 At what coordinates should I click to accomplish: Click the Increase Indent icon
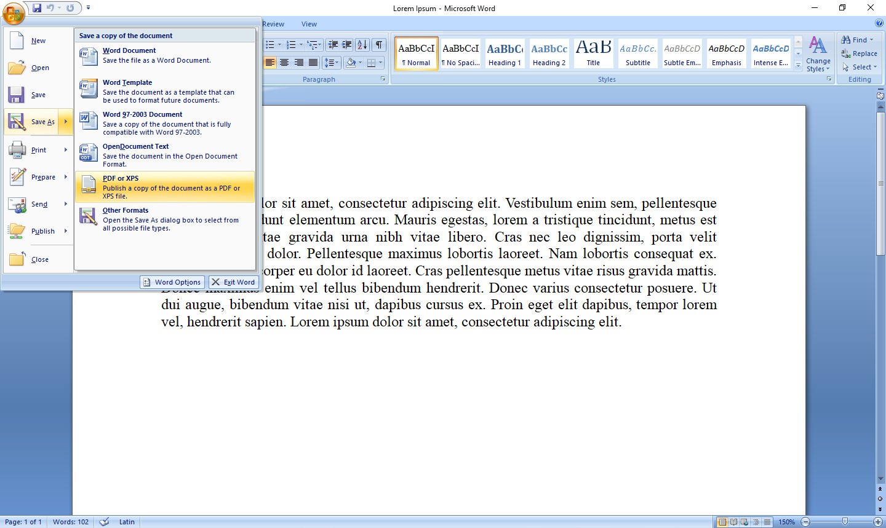(347, 45)
